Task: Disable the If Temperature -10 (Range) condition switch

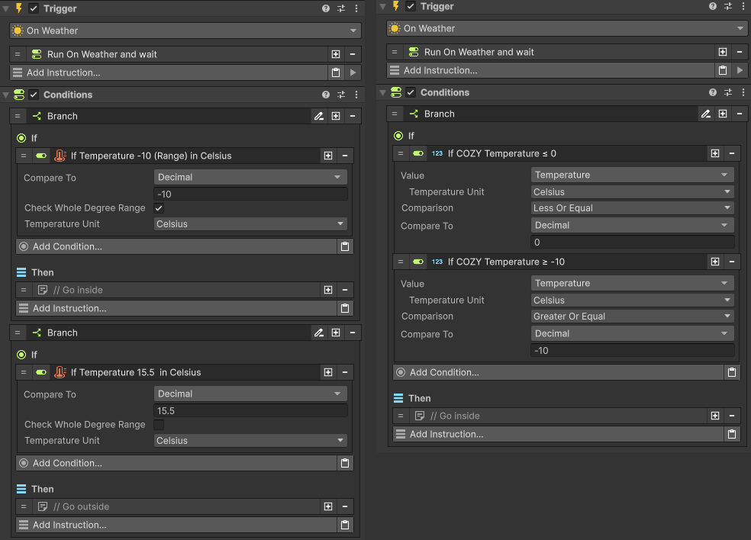Action: (x=41, y=156)
